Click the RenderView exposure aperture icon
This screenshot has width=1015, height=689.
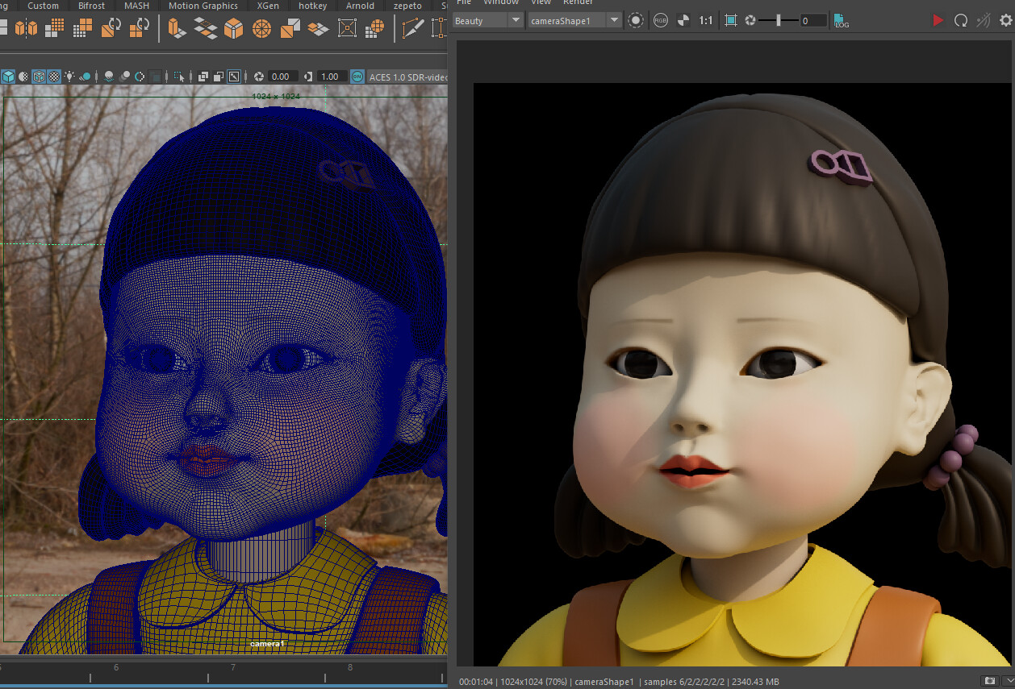[x=750, y=20]
